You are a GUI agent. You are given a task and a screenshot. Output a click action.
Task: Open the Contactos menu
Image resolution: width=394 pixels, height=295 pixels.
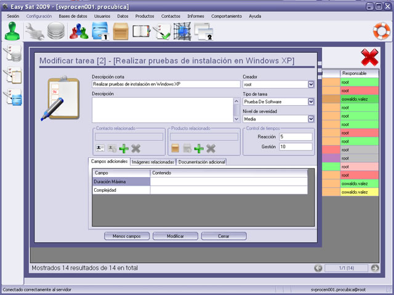click(x=171, y=17)
